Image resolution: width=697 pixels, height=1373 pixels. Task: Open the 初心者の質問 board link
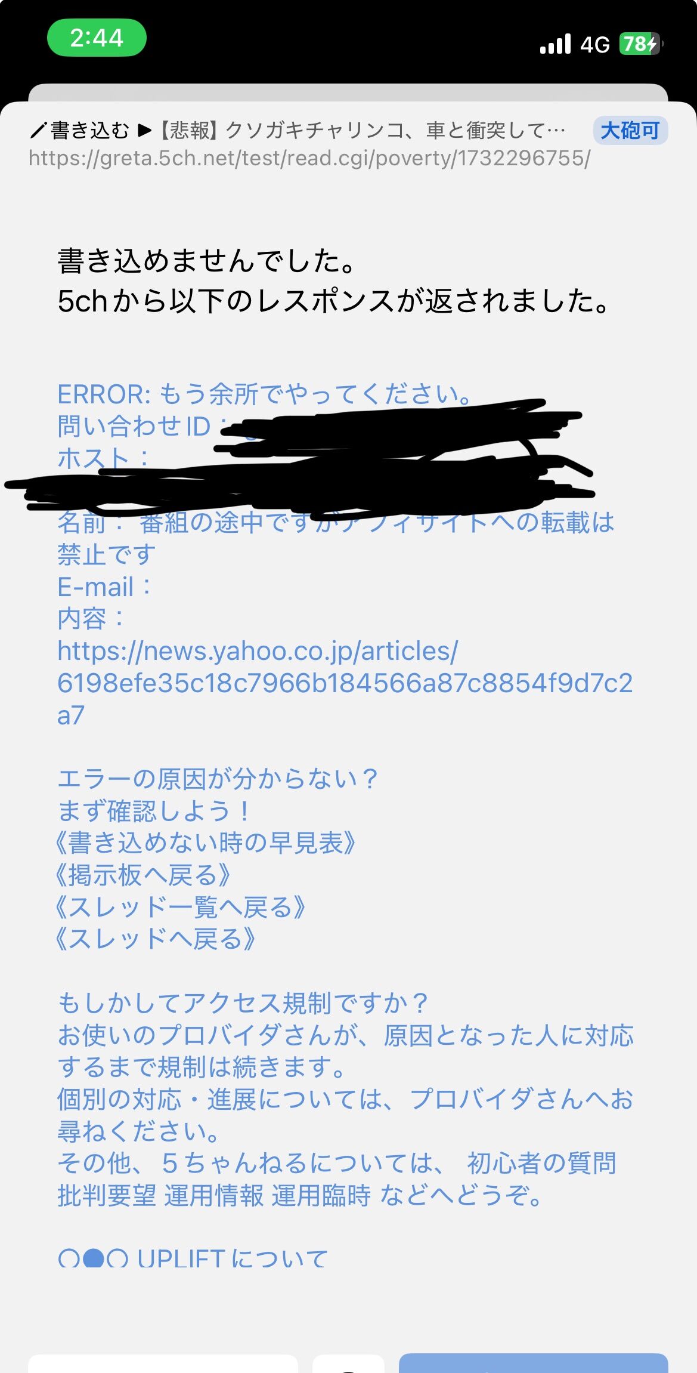click(x=541, y=1163)
